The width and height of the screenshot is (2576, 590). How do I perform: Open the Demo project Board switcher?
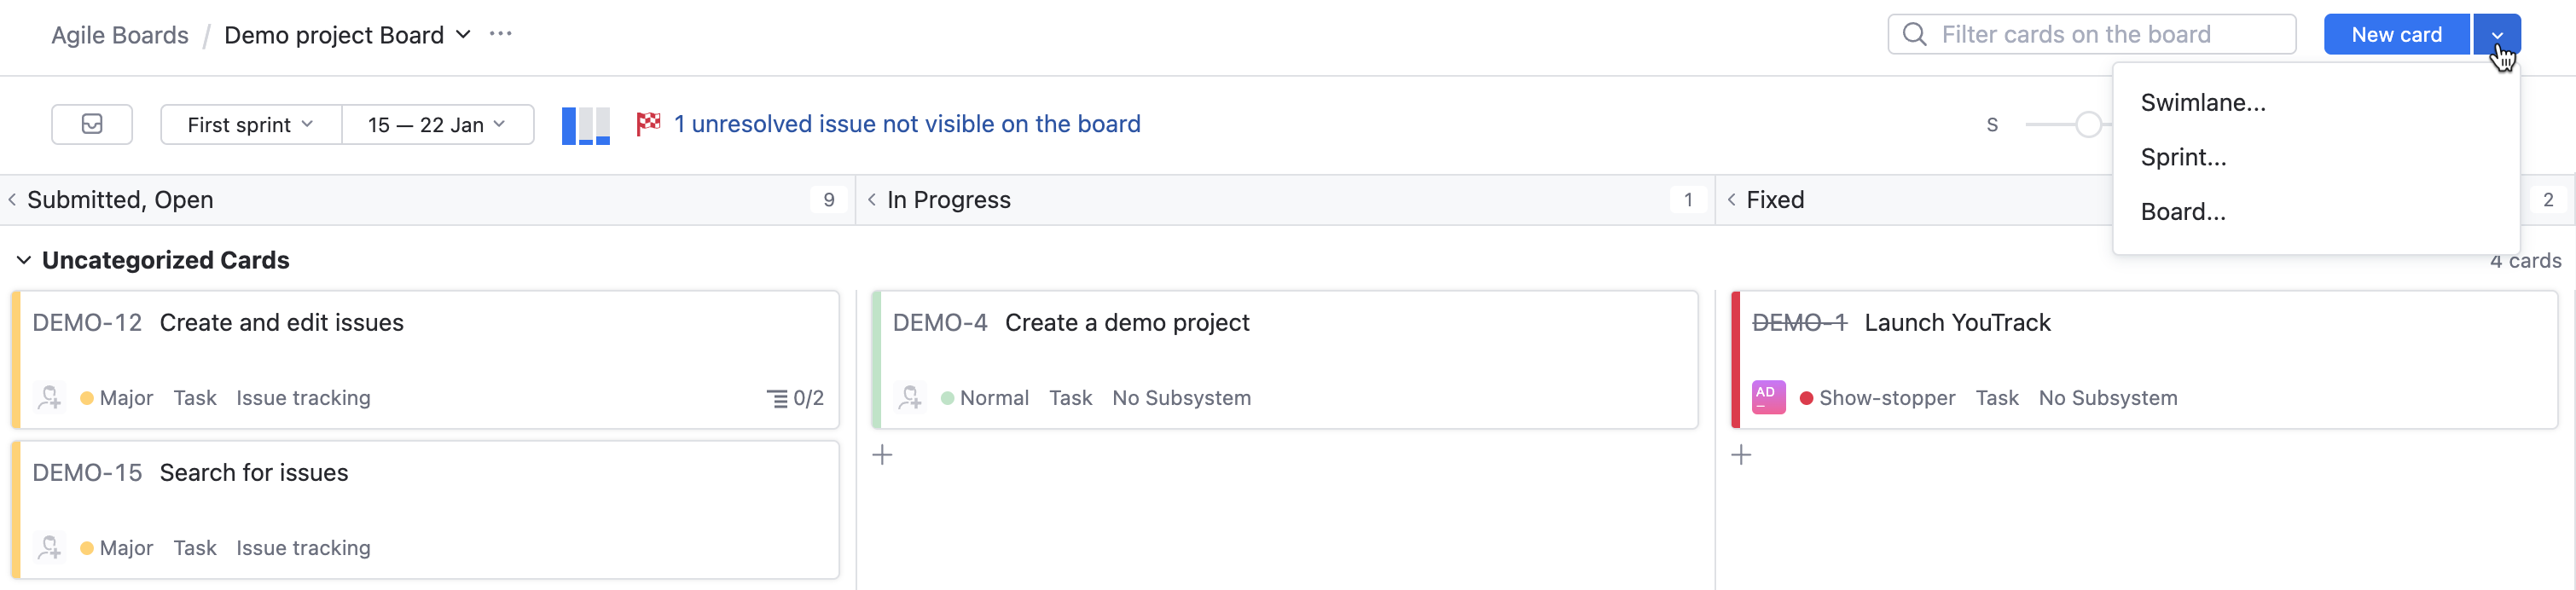click(x=462, y=34)
